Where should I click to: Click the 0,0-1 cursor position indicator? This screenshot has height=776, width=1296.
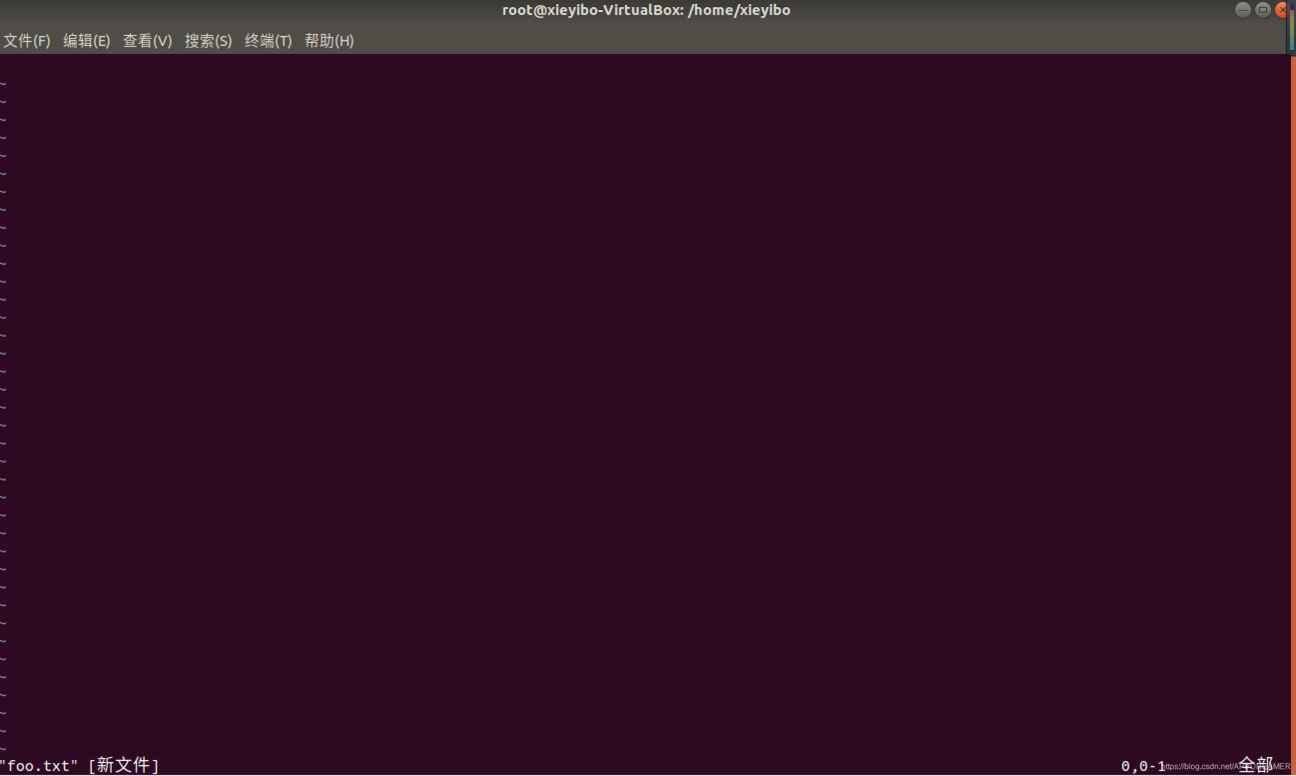point(1142,766)
